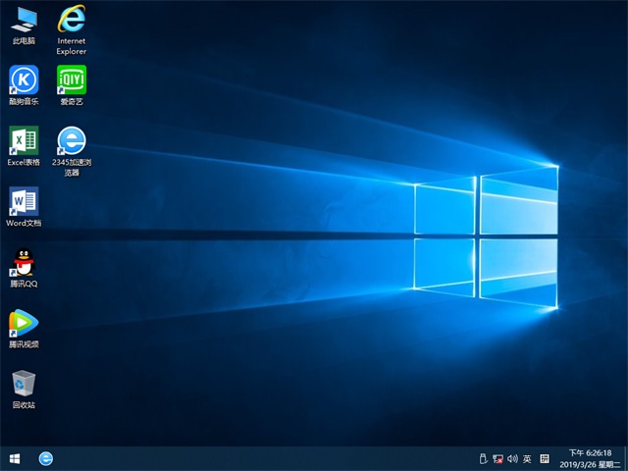This screenshot has height=471, width=628.
Task: Toggle the 英 input language indicator
Action: (527, 458)
